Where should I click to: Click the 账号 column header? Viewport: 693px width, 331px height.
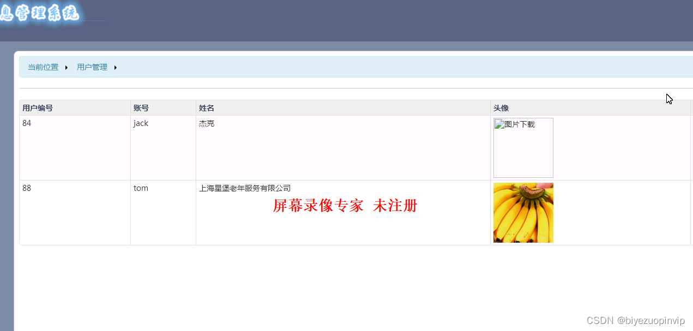pyautogui.click(x=141, y=107)
